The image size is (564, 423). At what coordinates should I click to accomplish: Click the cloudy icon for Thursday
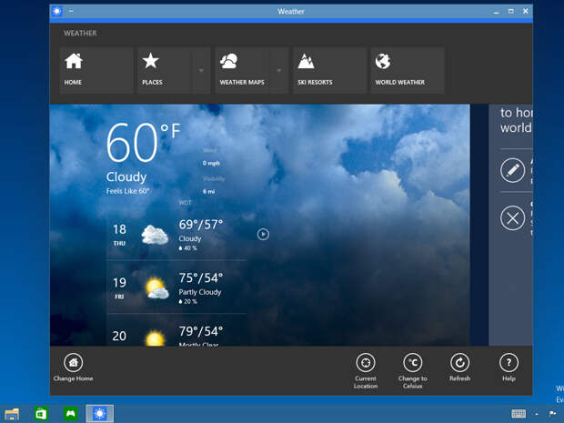pyautogui.click(x=155, y=235)
